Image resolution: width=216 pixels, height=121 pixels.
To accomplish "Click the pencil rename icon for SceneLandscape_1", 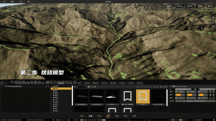I will 47,86.
